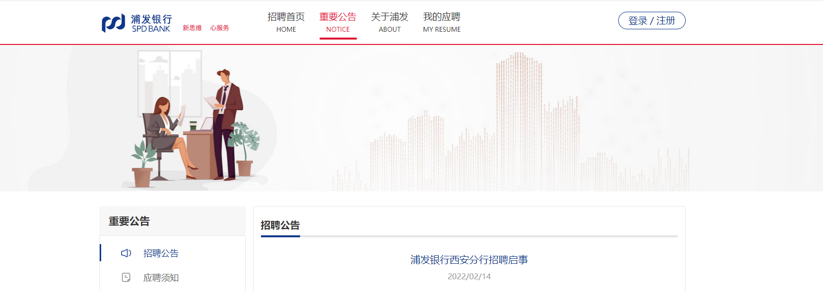Open the 招聘首页 HOME menu item
The width and height of the screenshot is (823, 291).
click(286, 22)
